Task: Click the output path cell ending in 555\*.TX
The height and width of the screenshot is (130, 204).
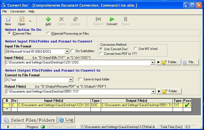Action: (137, 105)
